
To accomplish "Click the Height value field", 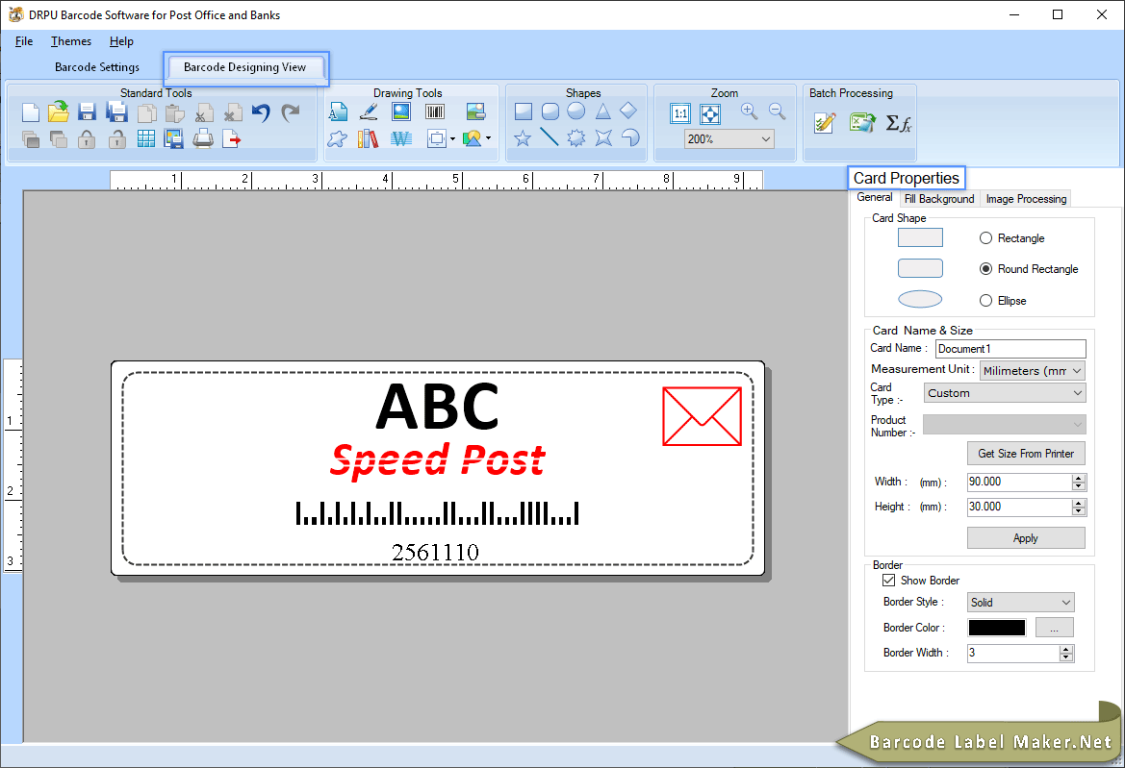I will [1019, 507].
